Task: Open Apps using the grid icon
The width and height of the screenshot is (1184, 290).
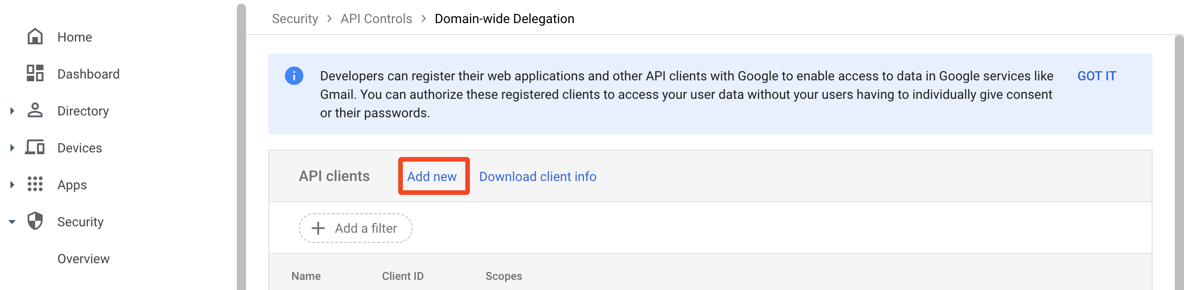Action: tap(35, 184)
